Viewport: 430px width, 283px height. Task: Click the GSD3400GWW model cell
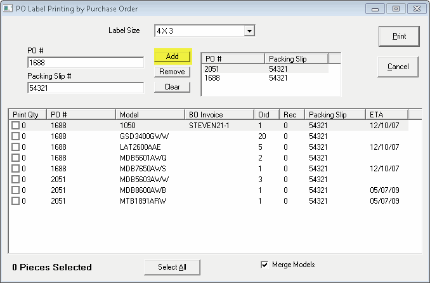point(144,136)
